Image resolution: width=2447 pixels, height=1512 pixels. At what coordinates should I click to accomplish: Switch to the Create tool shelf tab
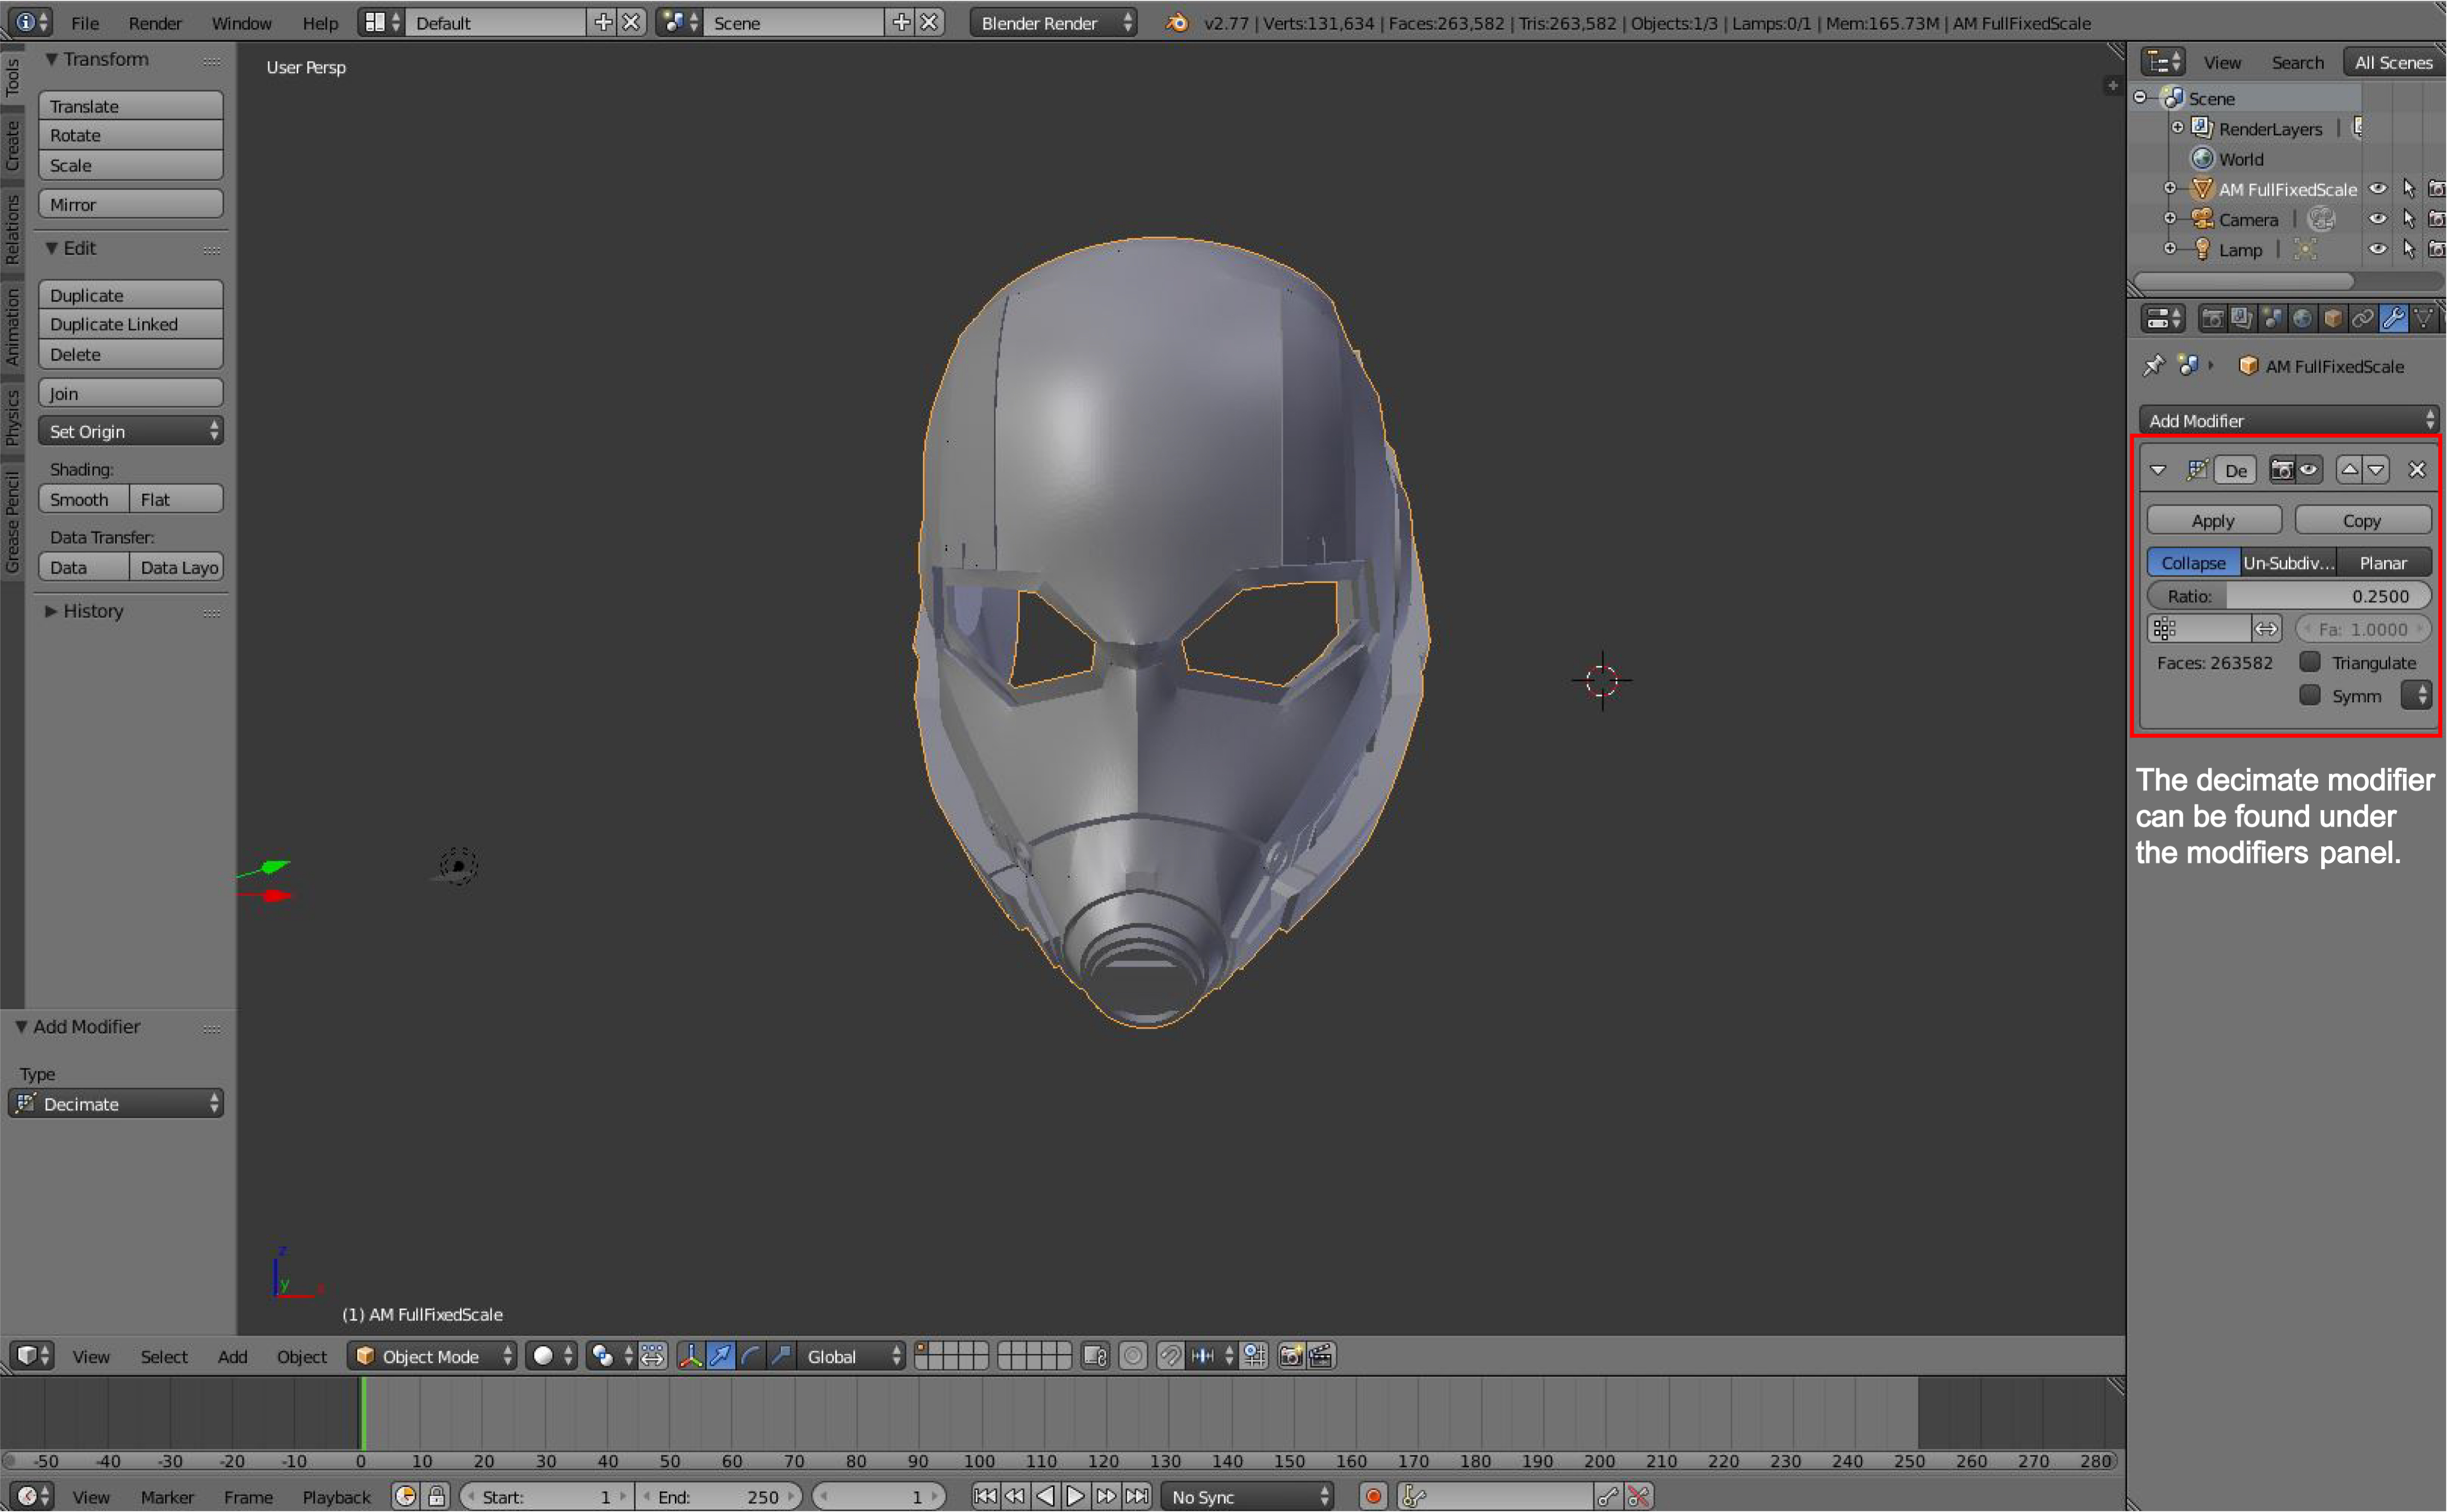(x=12, y=145)
